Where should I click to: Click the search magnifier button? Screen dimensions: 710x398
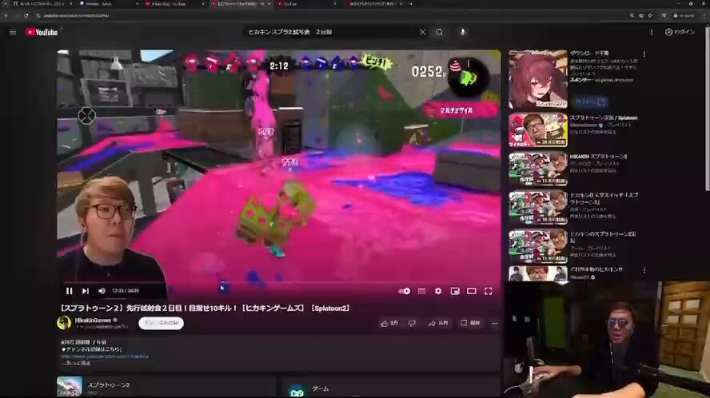click(439, 32)
